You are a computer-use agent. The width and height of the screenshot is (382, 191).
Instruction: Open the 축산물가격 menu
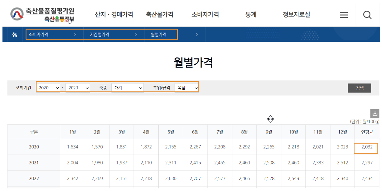coord(159,15)
